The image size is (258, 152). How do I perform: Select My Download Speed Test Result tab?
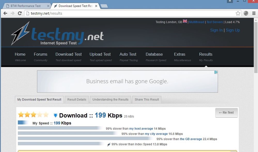click(39, 100)
